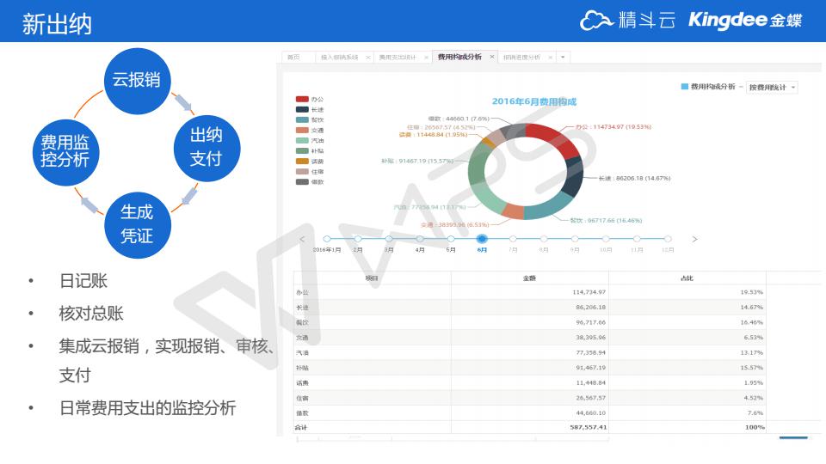Click the 费用监控分析 circle

(x=65, y=152)
